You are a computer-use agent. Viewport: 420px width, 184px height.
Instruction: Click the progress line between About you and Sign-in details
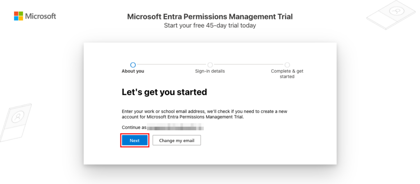(171, 64)
